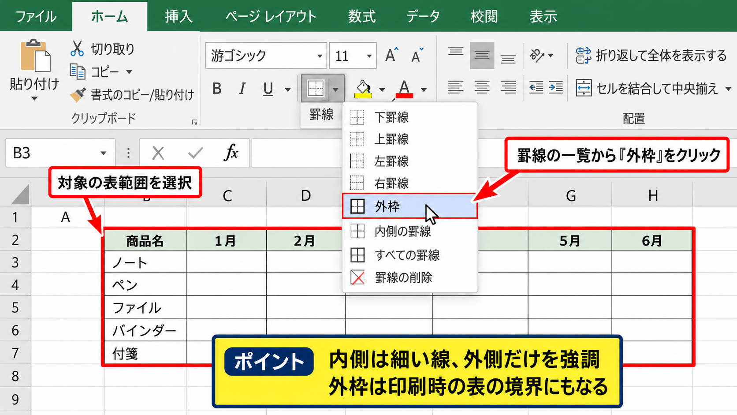
Task: Toggle left horizontal text alignment
Action: click(455, 87)
